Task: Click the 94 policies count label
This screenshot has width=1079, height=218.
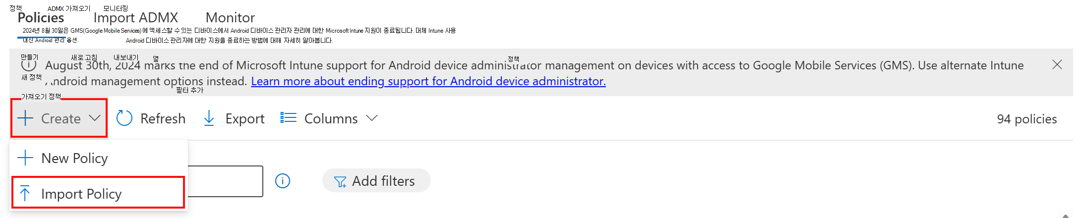Action: [x=1026, y=119]
